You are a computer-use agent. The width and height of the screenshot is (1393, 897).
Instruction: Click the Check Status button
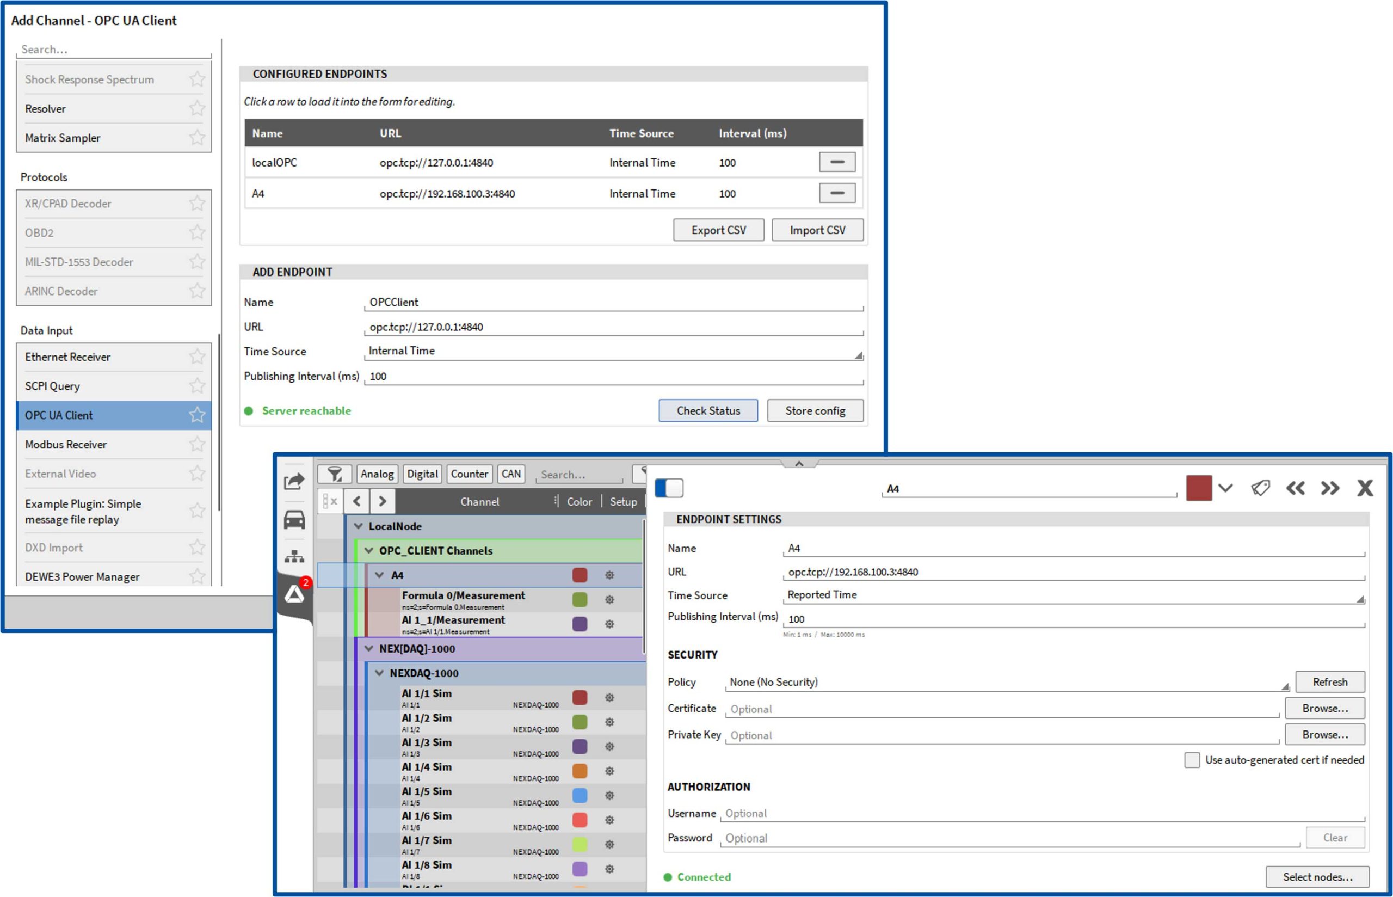coord(708,410)
